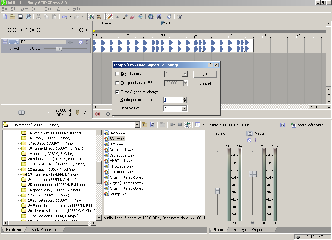
Task: Toggle Auto Preview in Explorer
Action: (x=187, y=125)
